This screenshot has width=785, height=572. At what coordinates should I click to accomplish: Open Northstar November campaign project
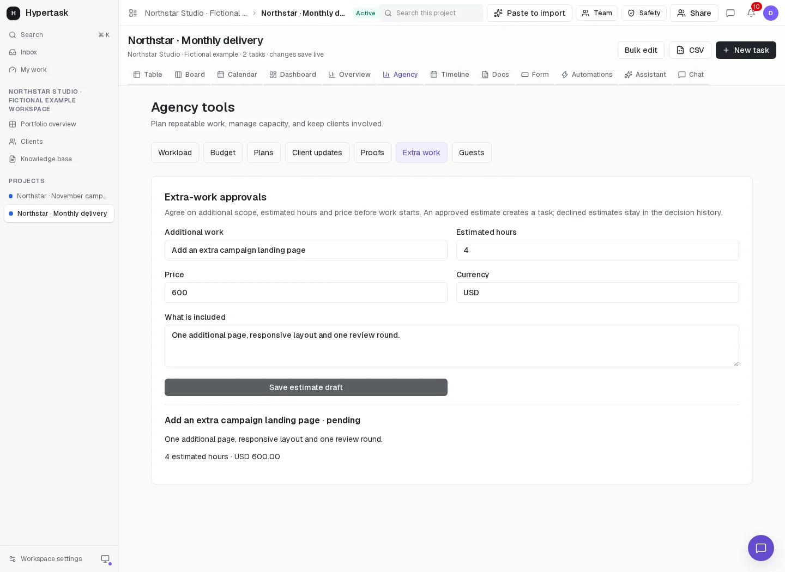pyautogui.click(x=59, y=196)
